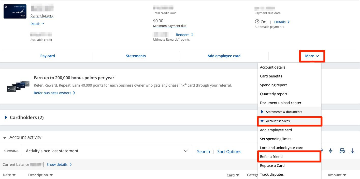
Task: Click the Pay card button
Action: [x=48, y=56]
